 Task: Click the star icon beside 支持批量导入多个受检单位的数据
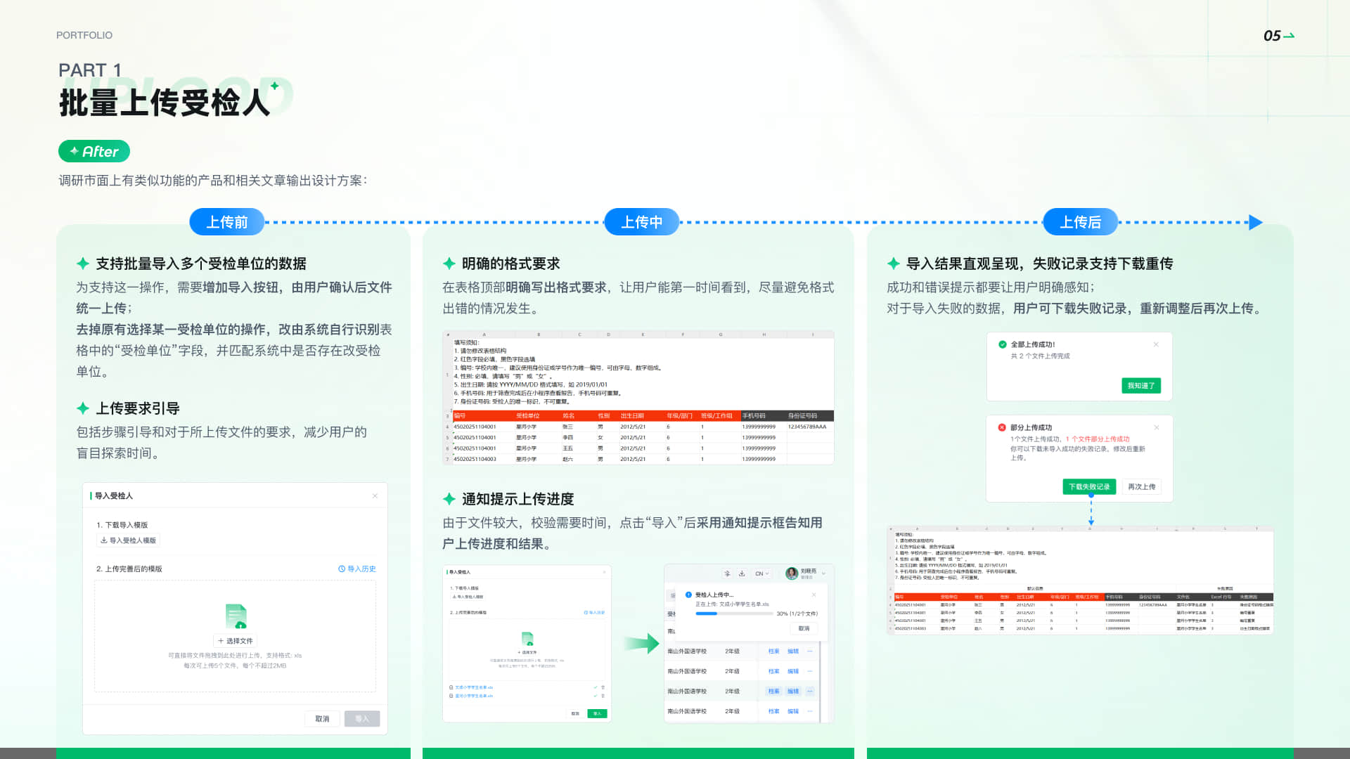point(83,264)
